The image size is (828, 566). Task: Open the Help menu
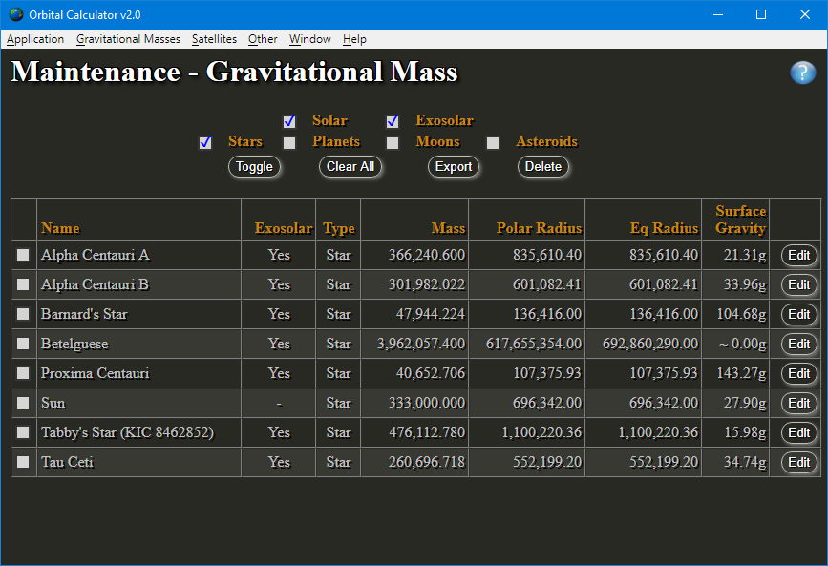click(354, 39)
